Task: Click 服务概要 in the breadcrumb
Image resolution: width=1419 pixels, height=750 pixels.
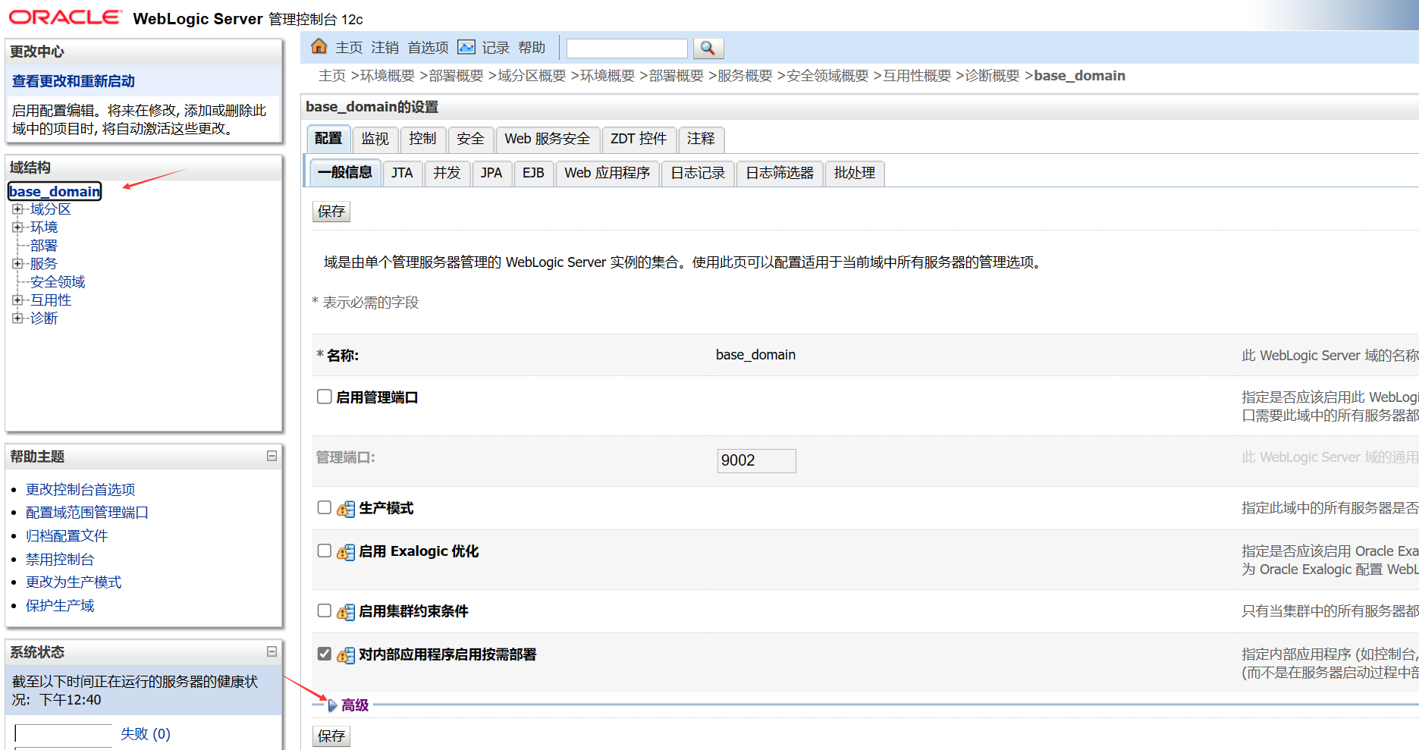Action: (x=745, y=76)
